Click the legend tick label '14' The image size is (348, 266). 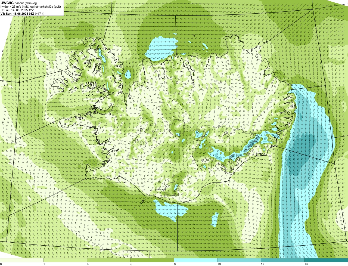[x=306, y=264]
